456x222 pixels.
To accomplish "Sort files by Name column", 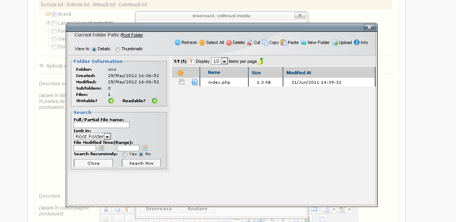I will point(214,73).
